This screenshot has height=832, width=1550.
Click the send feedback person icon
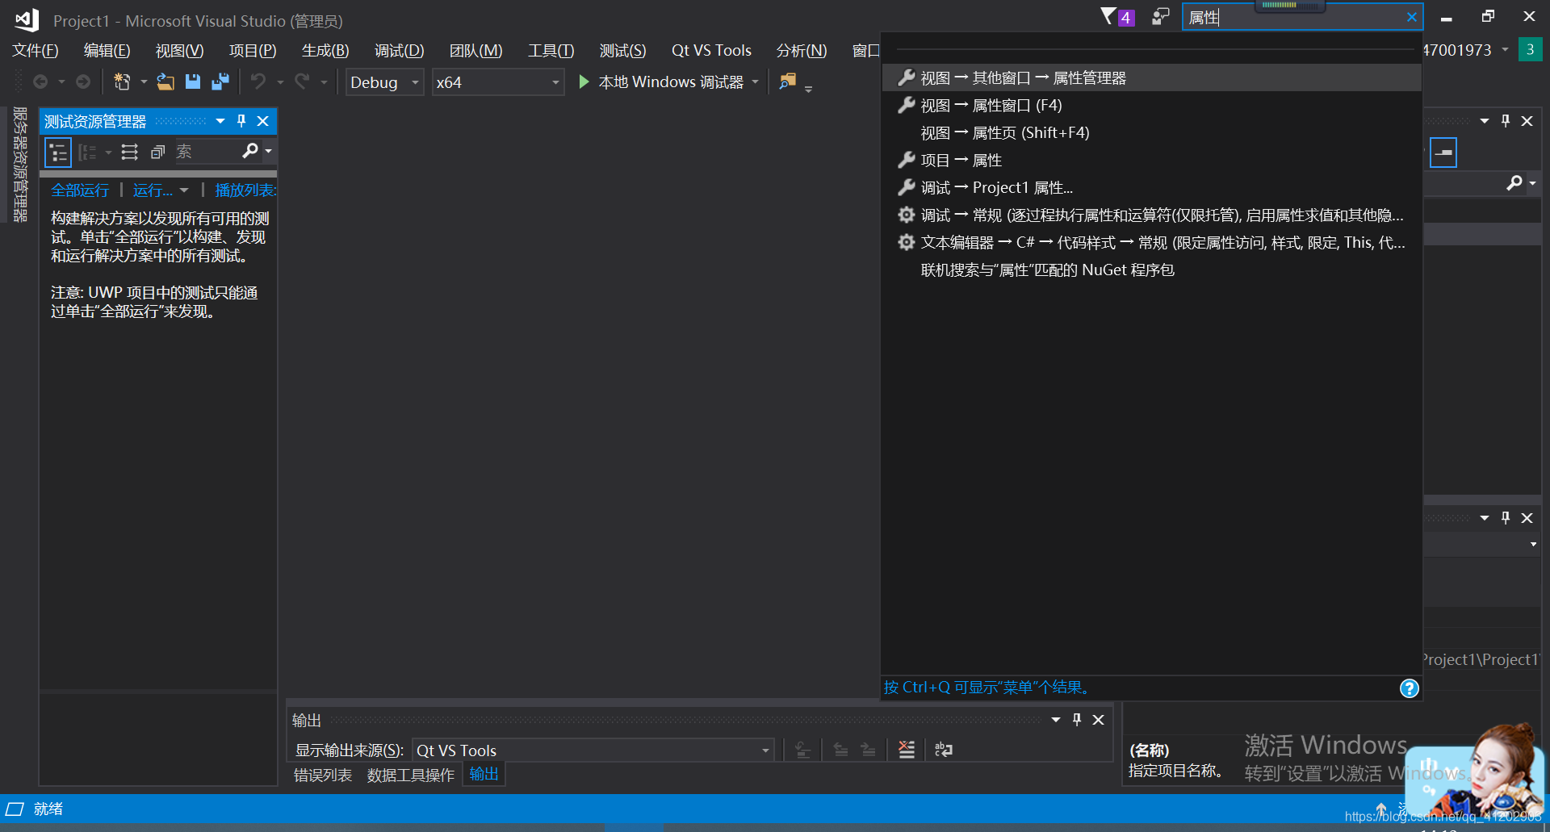(x=1161, y=16)
